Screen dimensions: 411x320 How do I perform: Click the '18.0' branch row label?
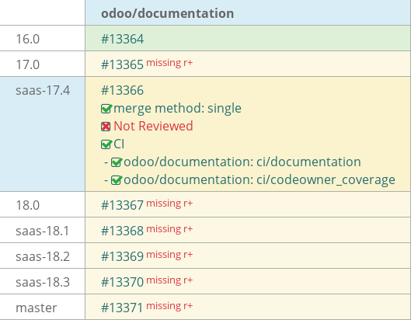[27, 206]
